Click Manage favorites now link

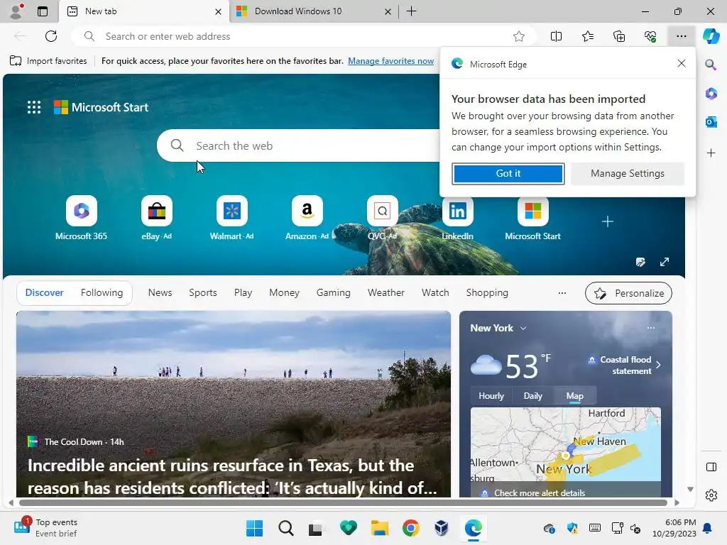coord(391,61)
